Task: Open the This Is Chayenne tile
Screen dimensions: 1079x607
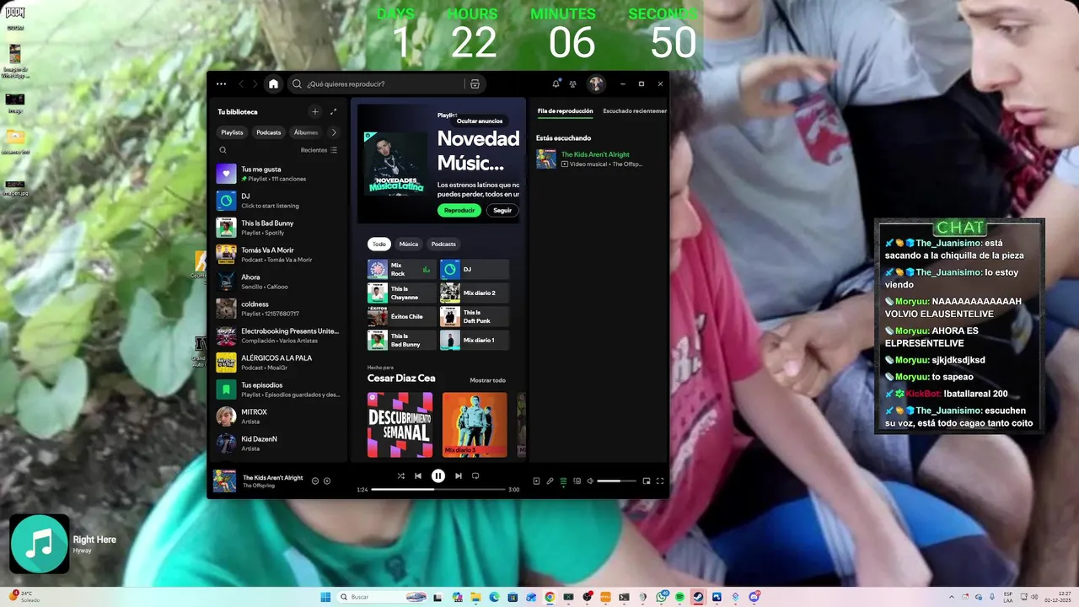Action: [402, 293]
